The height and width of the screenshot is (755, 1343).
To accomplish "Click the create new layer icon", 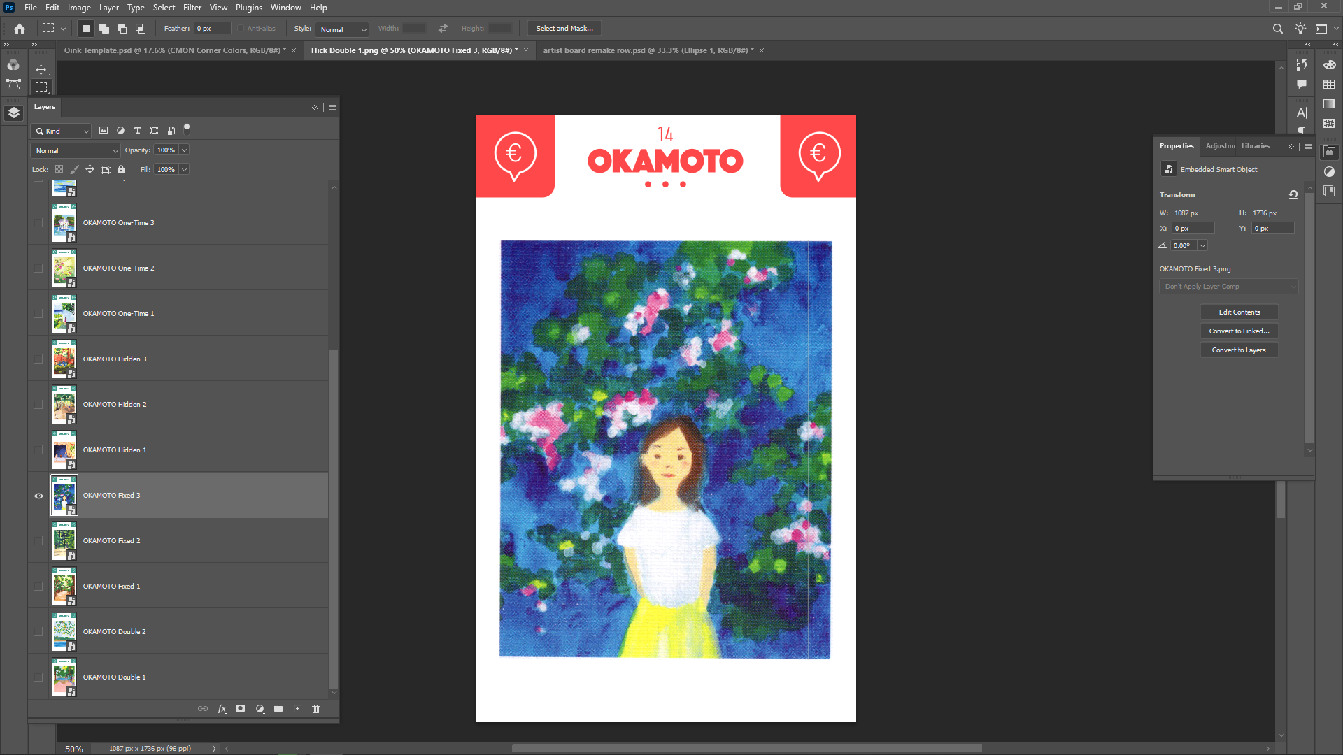I will pyautogui.click(x=297, y=709).
